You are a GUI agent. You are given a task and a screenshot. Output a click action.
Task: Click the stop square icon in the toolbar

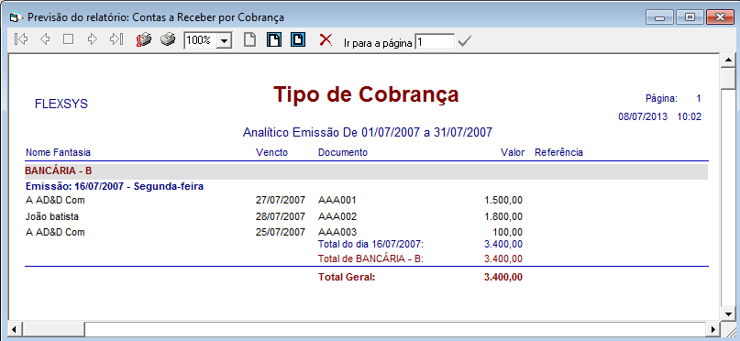69,39
